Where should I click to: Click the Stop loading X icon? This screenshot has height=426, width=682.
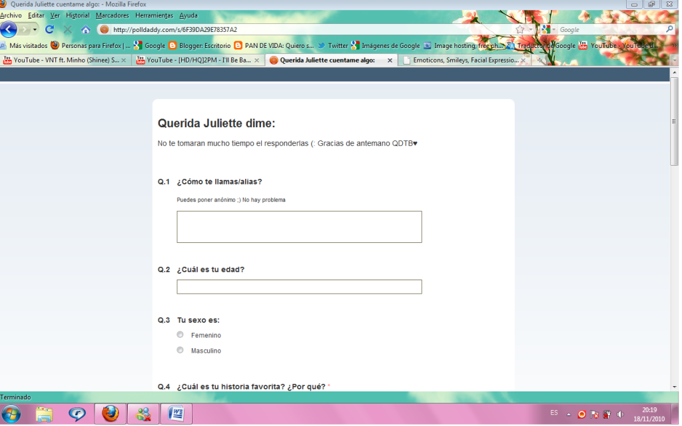(x=67, y=29)
